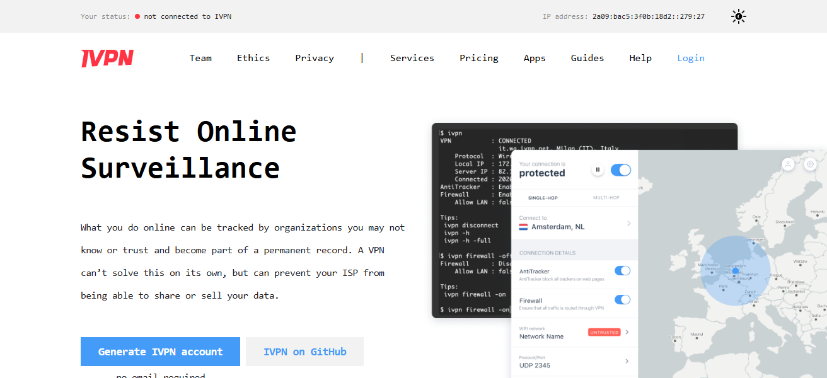Click the 'Your status:' label
The height and width of the screenshot is (378, 827).
point(105,16)
